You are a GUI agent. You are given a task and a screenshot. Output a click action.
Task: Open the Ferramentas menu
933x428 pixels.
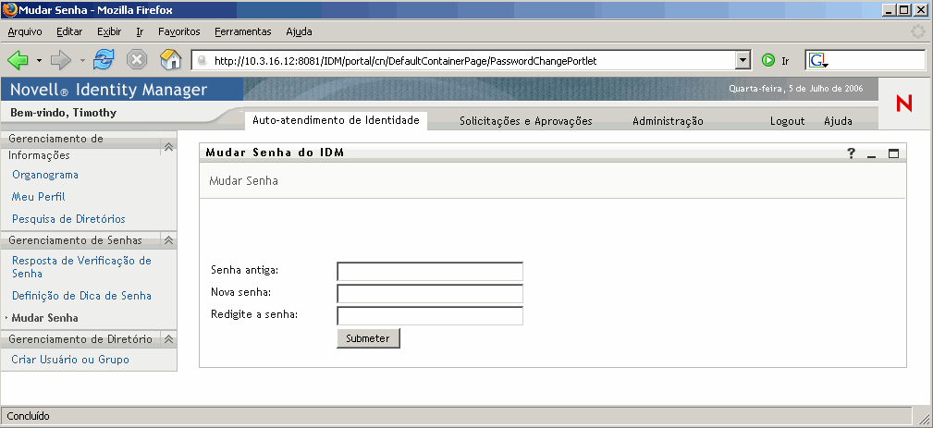pos(242,31)
